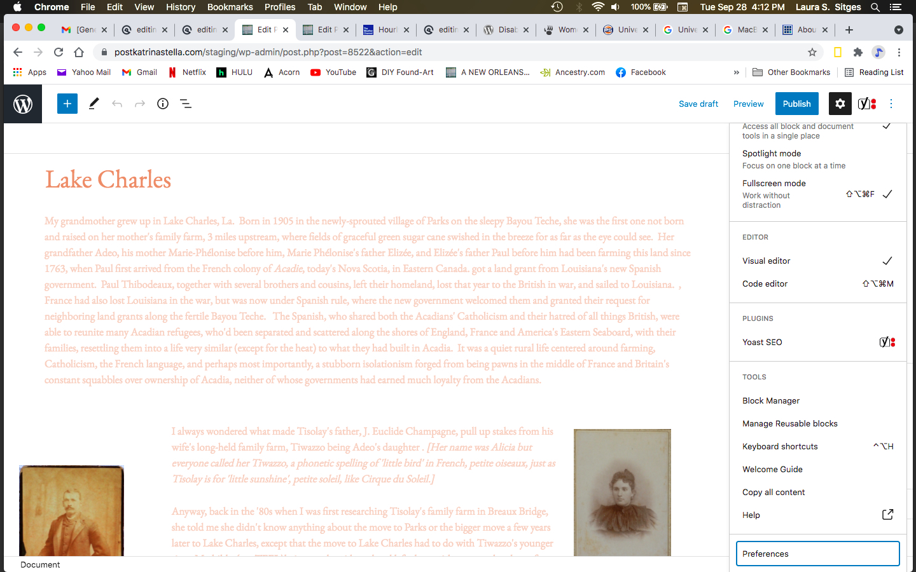Open the Reading List panel
Screen dimensions: 916x572
click(x=874, y=72)
